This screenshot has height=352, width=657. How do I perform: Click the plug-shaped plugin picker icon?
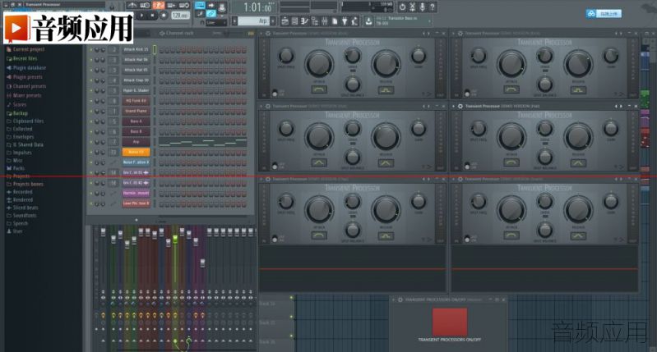point(344,21)
